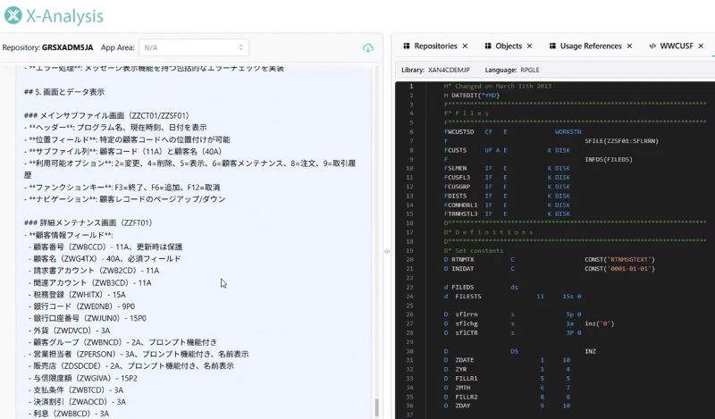Click the CONST('RTNMSGTEXT') value
The height and width of the screenshot is (419, 715).
click(x=619, y=259)
